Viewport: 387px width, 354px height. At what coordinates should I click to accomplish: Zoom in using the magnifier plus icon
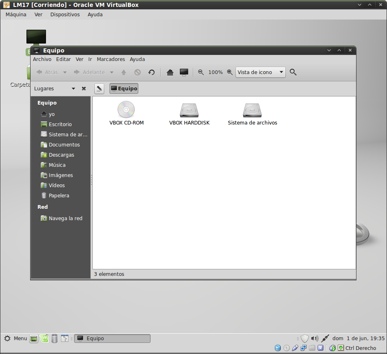(230, 72)
